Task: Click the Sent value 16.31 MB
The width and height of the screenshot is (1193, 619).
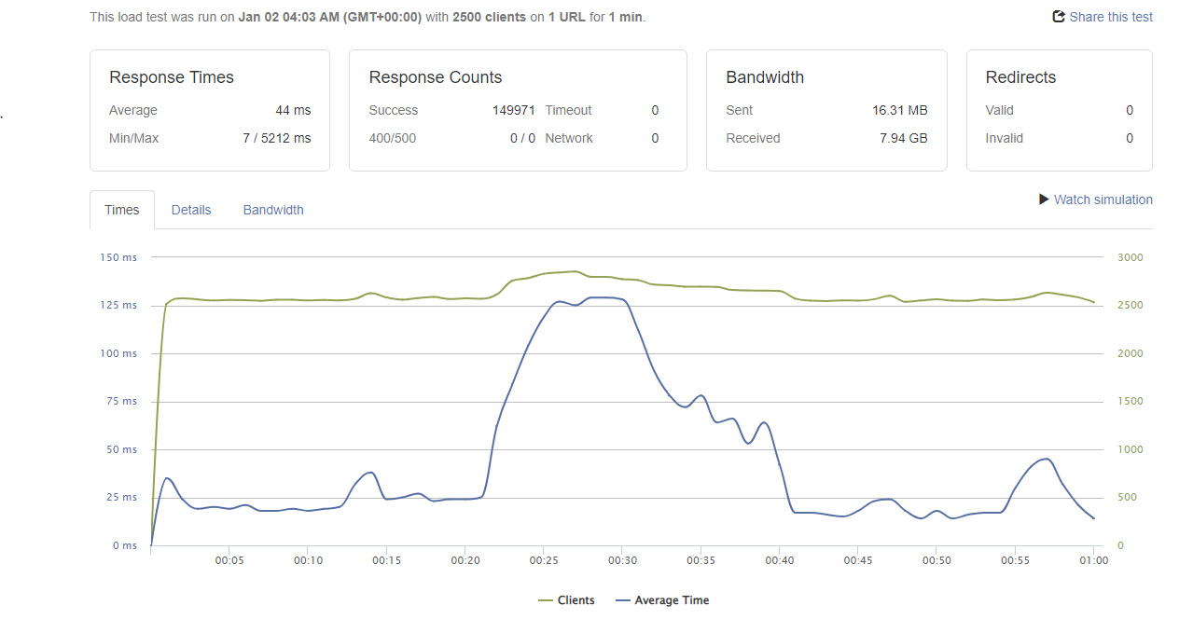Action: tap(900, 110)
